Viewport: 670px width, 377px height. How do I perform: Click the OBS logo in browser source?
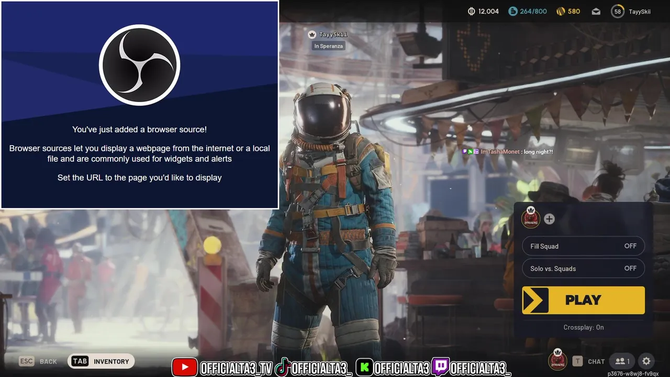[139, 65]
